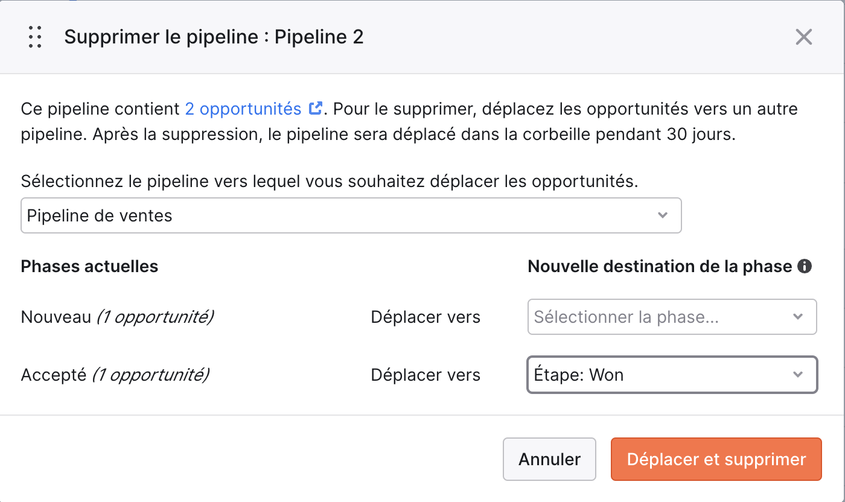The height and width of the screenshot is (502, 845).
Task: Click Déplacer vers label in the Nouveau row
Action: point(426,317)
